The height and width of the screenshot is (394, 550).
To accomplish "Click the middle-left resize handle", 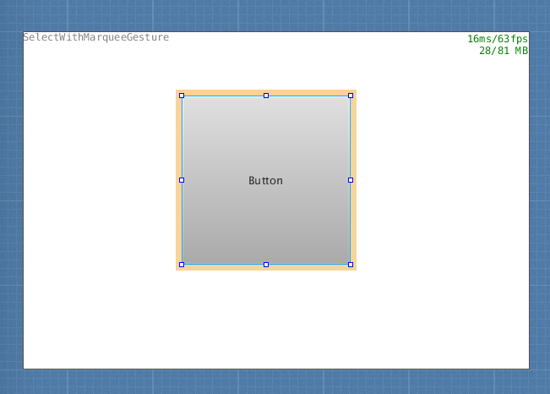I will coord(182,180).
